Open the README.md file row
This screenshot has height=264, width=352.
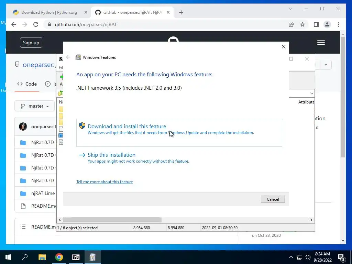pyautogui.click(x=36, y=206)
